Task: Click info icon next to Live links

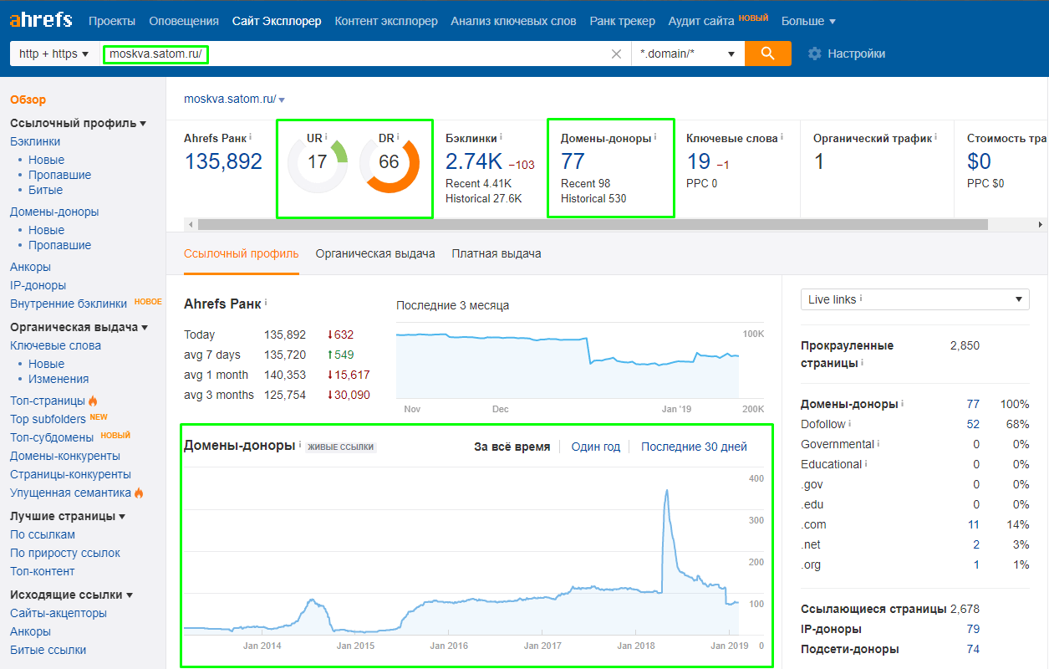Action: (x=861, y=299)
